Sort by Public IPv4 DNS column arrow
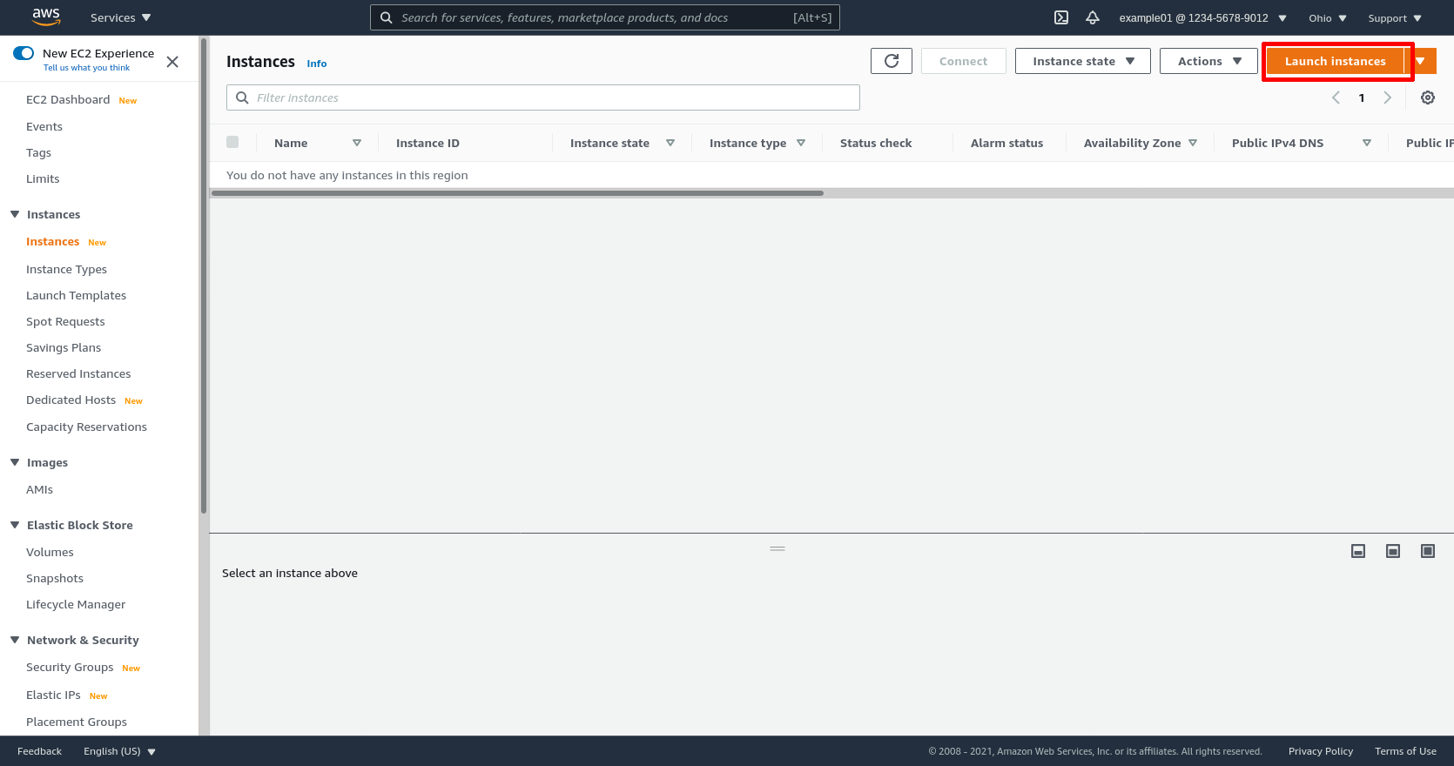The image size is (1454, 766). pyautogui.click(x=1367, y=143)
